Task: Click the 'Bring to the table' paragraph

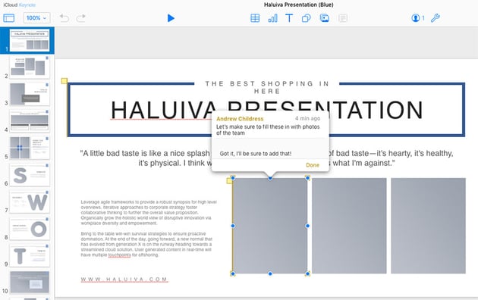Action: point(146,245)
